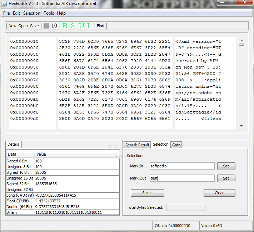Maximize the HexEditor window
254x232 pixels.
[231, 2]
